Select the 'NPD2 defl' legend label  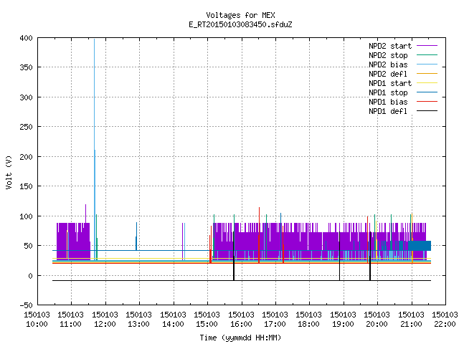point(388,74)
